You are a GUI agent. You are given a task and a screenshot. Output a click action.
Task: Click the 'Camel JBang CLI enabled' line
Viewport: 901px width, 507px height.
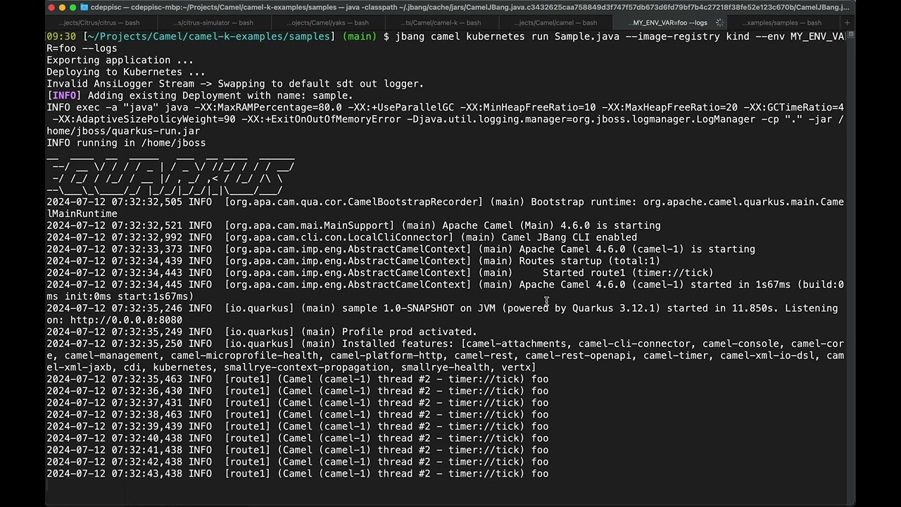341,237
